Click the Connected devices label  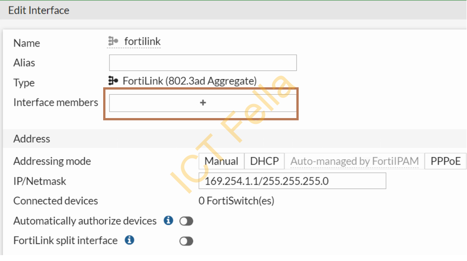(56, 201)
